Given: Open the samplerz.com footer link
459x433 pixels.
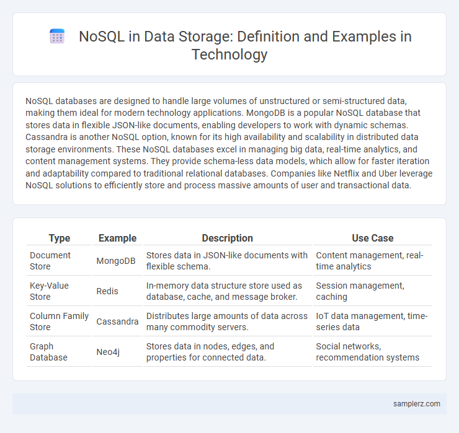Looking at the screenshot, I should [417, 403].
